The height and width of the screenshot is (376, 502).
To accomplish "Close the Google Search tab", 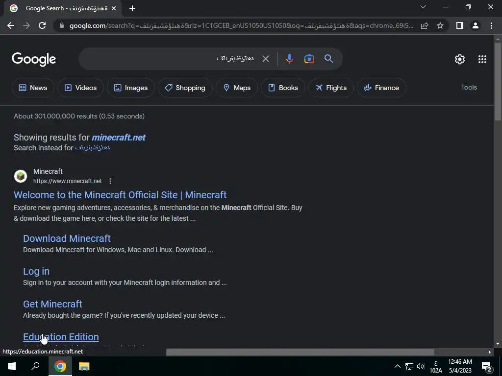I will pyautogui.click(x=114, y=9).
